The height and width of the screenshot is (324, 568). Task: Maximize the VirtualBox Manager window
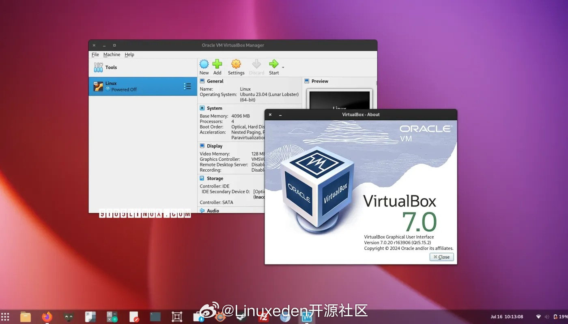pos(114,45)
